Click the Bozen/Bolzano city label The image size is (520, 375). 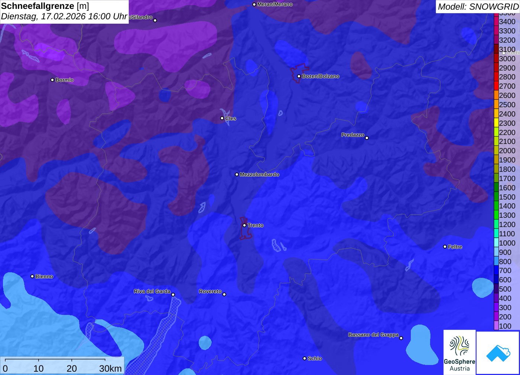[x=321, y=76]
